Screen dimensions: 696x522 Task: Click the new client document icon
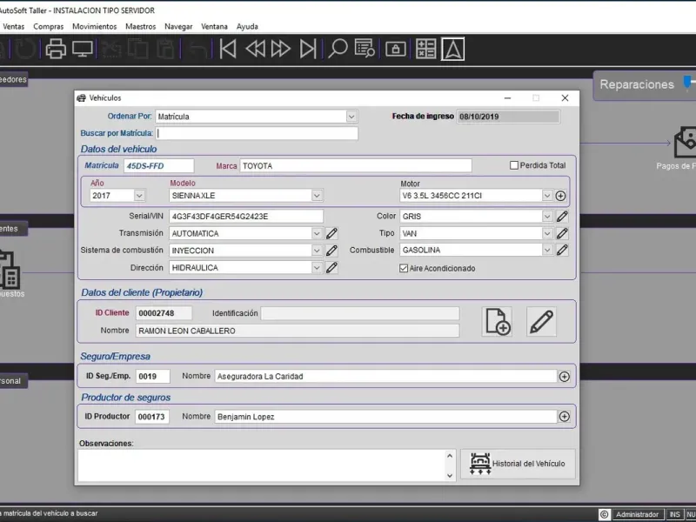(x=498, y=322)
